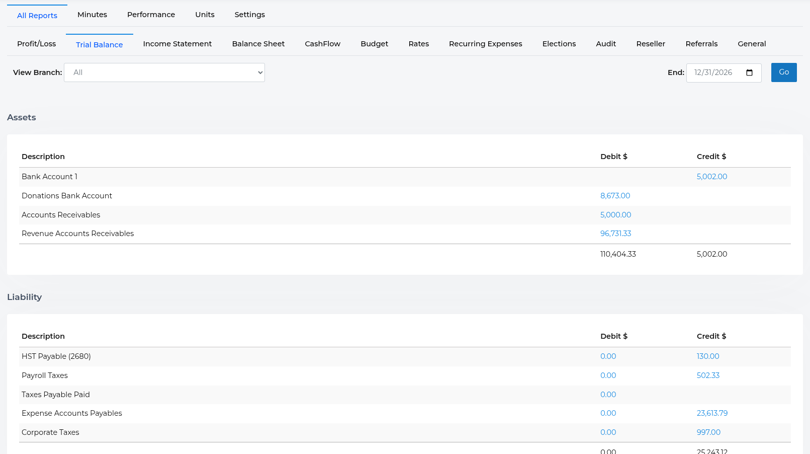Switch to the Minutes tab

point(92,15)
